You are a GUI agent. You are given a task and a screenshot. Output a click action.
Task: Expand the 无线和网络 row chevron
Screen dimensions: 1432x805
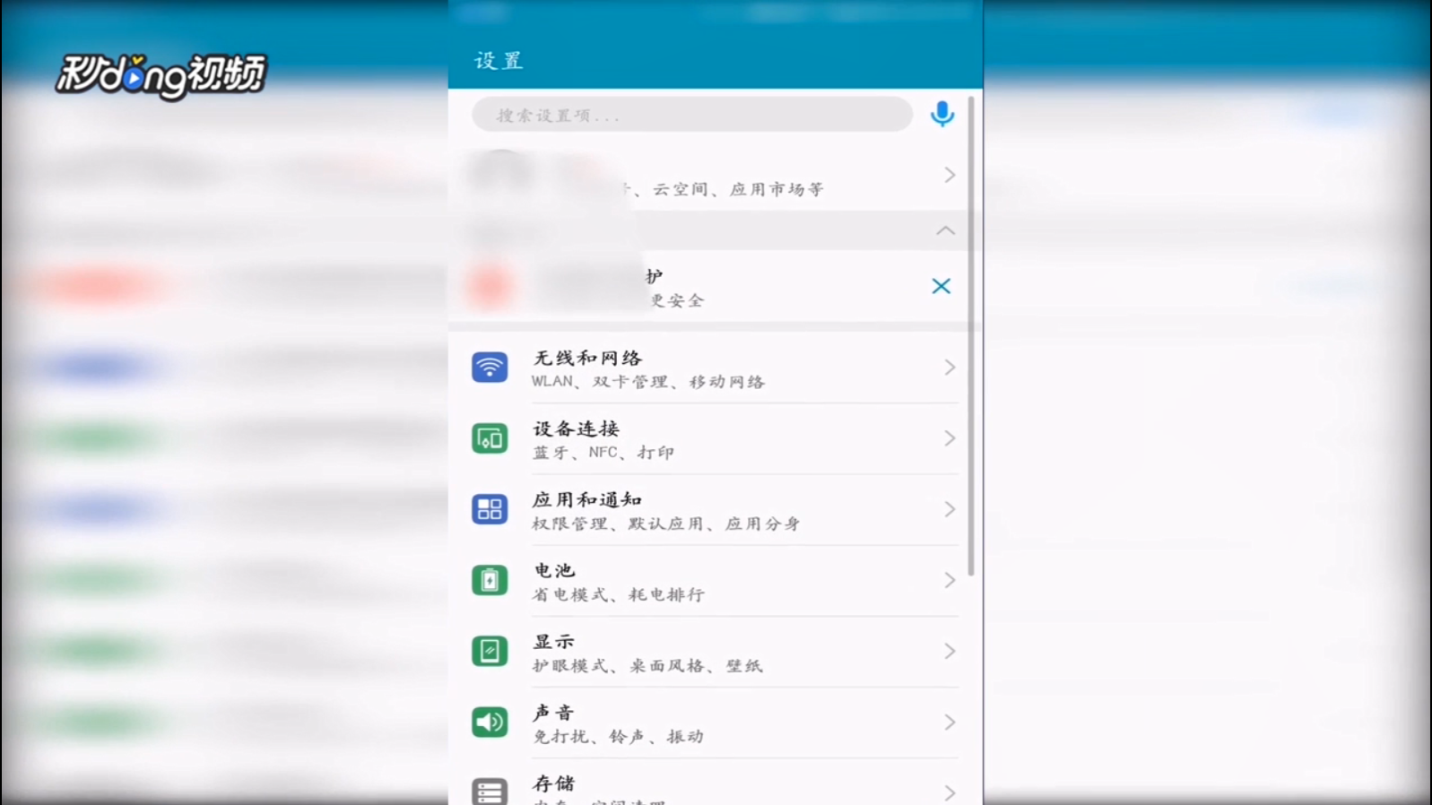pos(950,368)
